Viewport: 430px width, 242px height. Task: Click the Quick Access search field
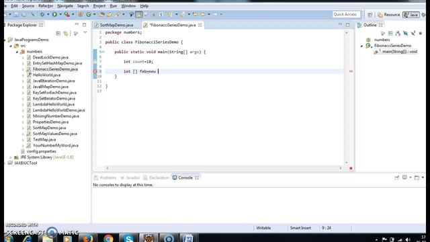click(x=347, y=14)
